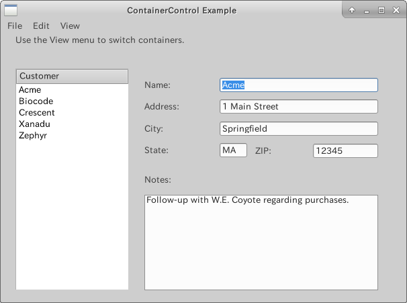The width and height of the screenshot is (407, 303).
Task: Click the Name text field
Action: [299, 85]
